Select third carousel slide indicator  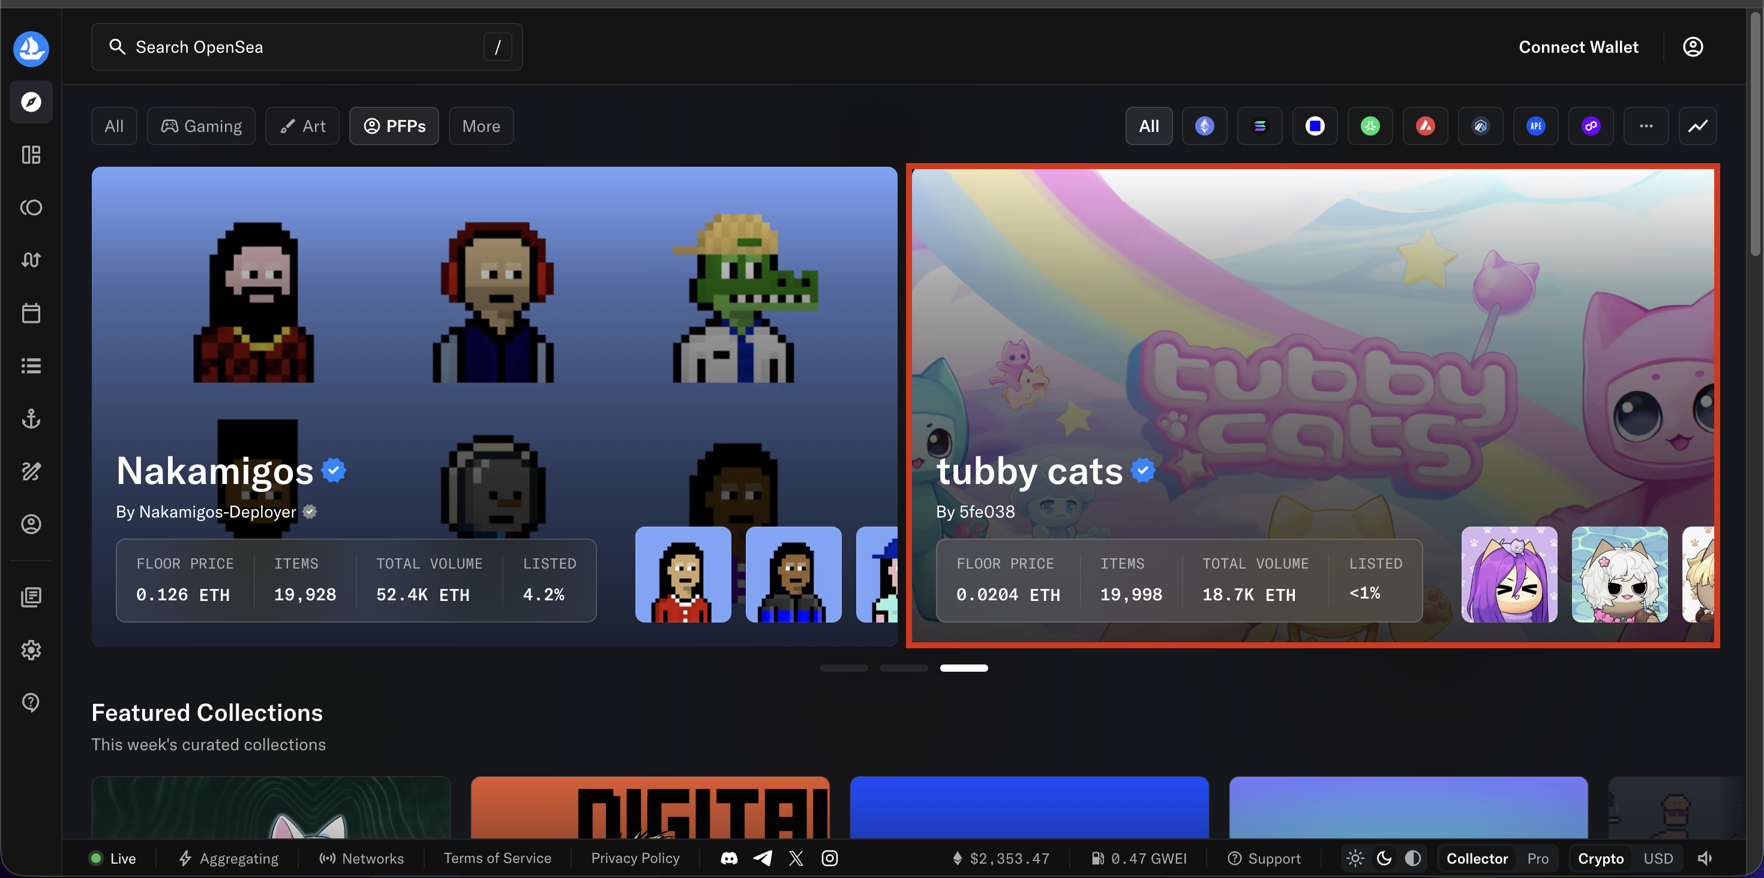(964, 668)
